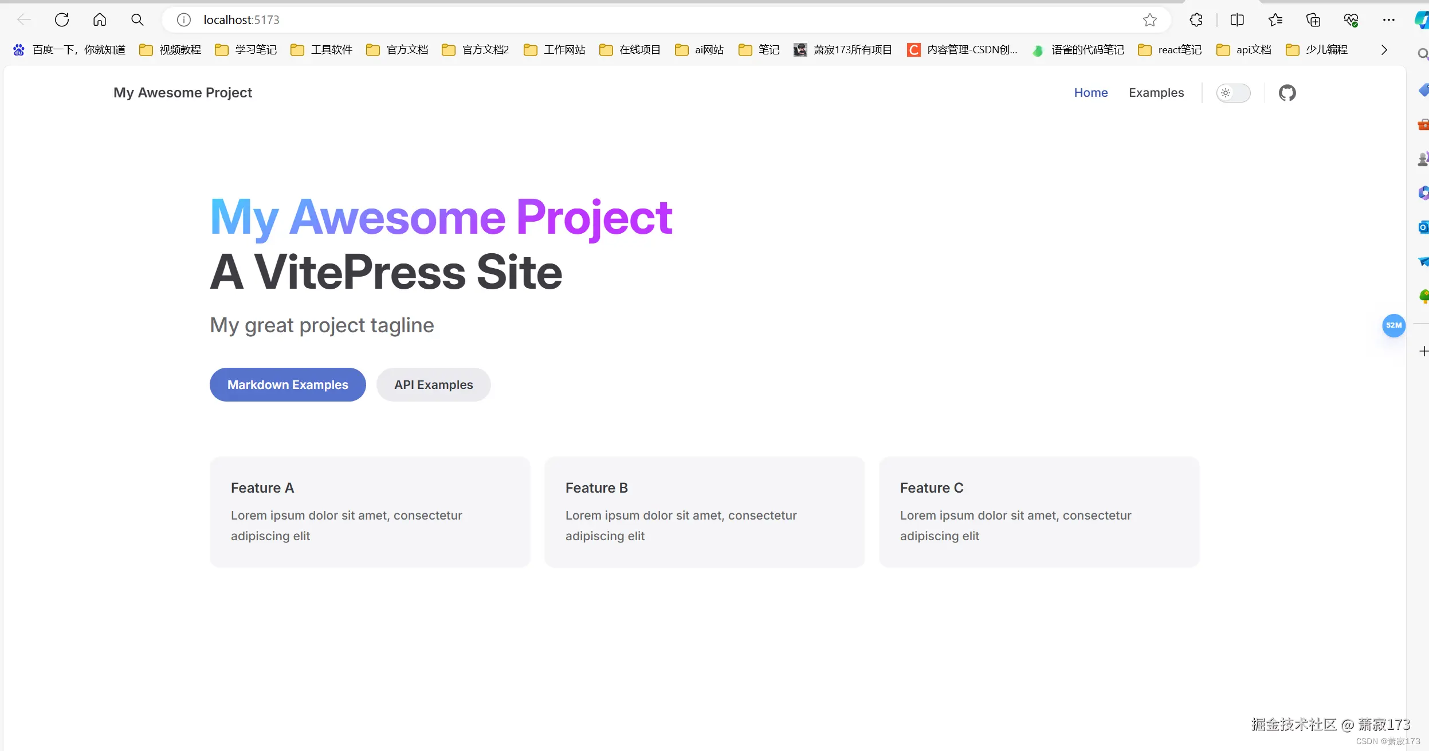Screen dimensions: 1429x751
Task: Click the API Examples button
Action: pos(433,385)
